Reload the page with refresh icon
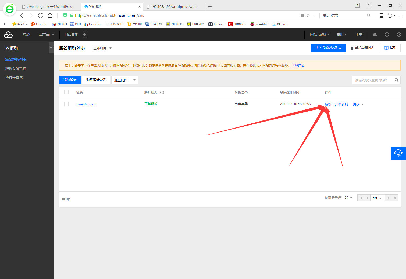406x279 pixels. pos(41,16)
